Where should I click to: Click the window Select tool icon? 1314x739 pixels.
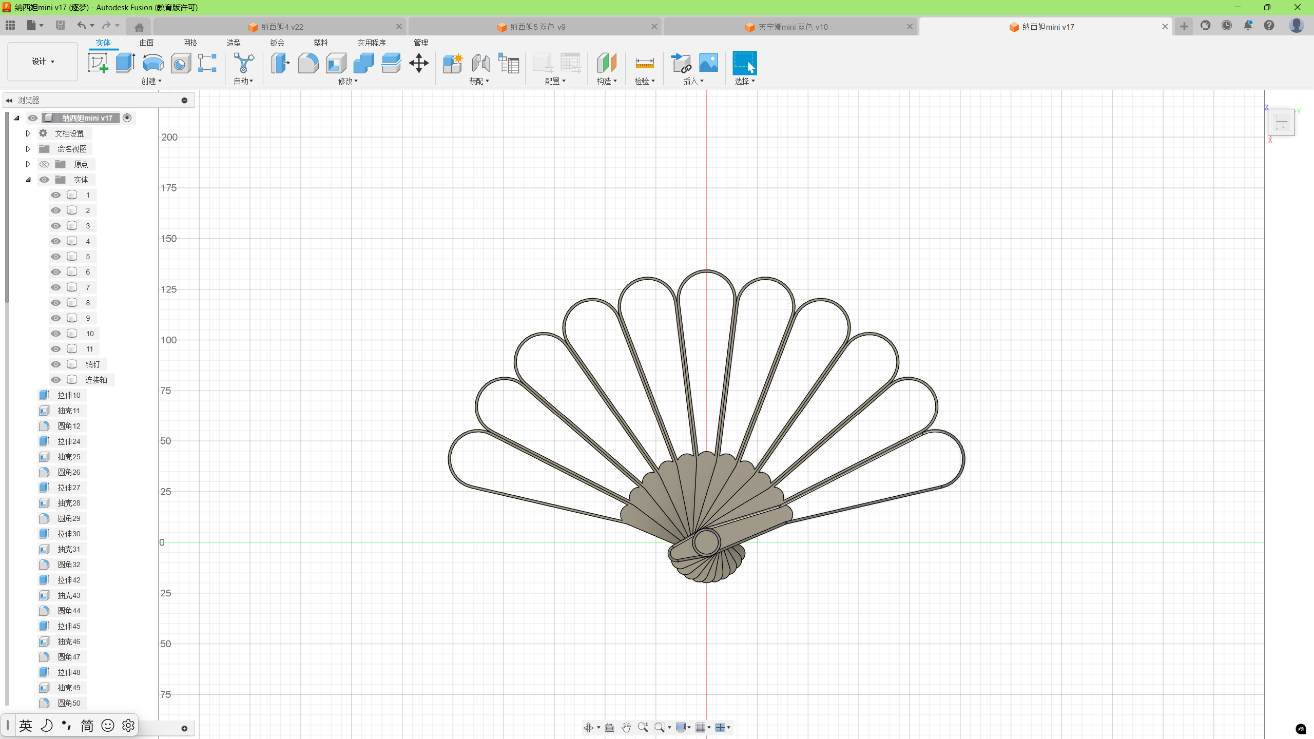[745, 63]
